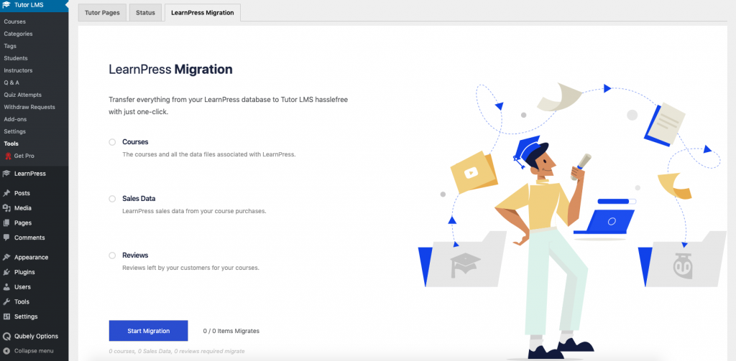Click the Pages icon in sidebar
Viewport: 736px width, 361px height.
[6, 222]
